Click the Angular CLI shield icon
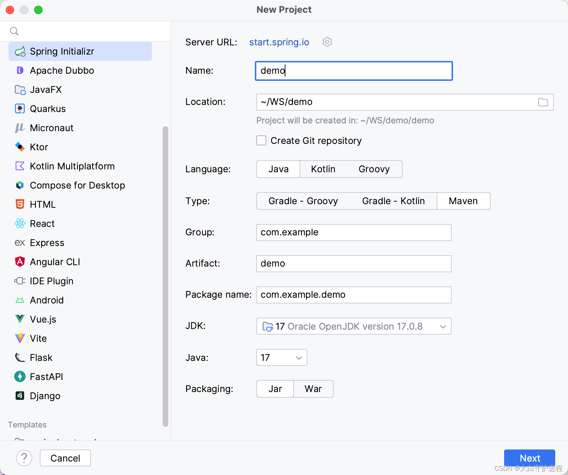This screenshot has height=475, width=568. click(20, 262)
